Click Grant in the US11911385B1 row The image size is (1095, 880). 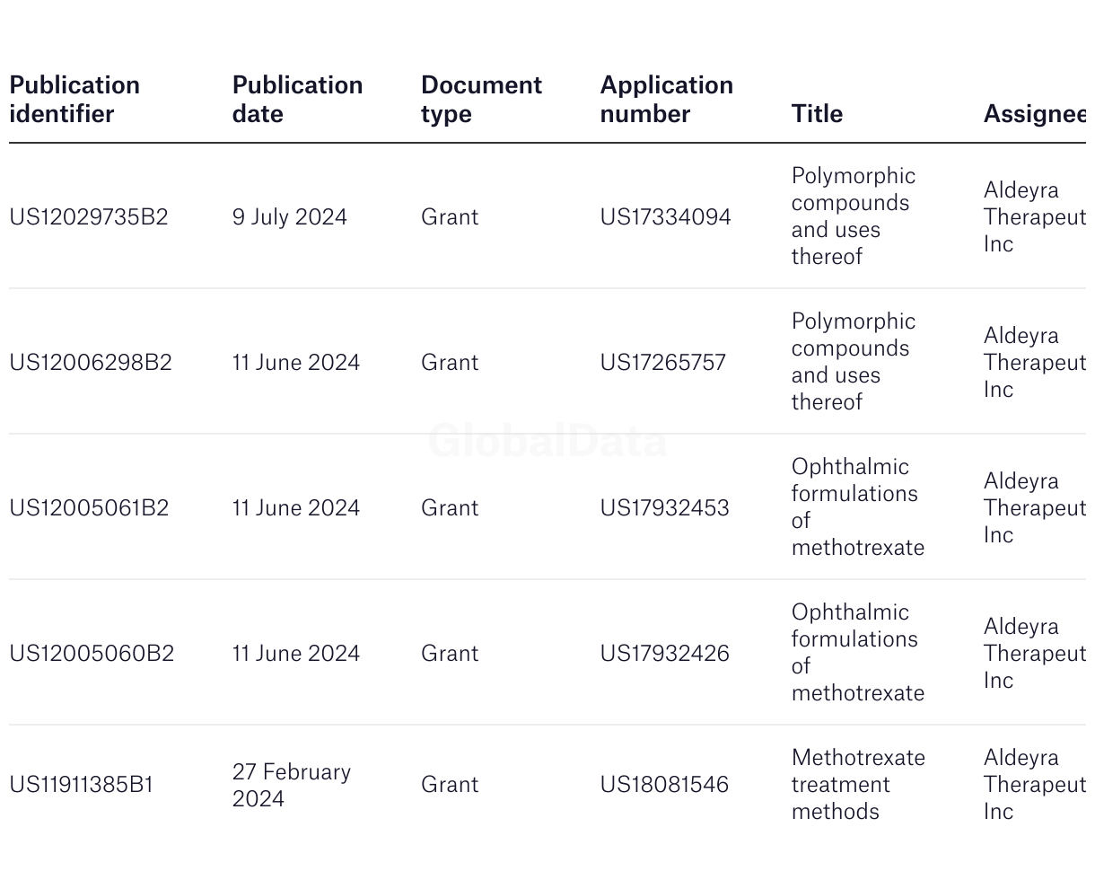click(450, 785)
